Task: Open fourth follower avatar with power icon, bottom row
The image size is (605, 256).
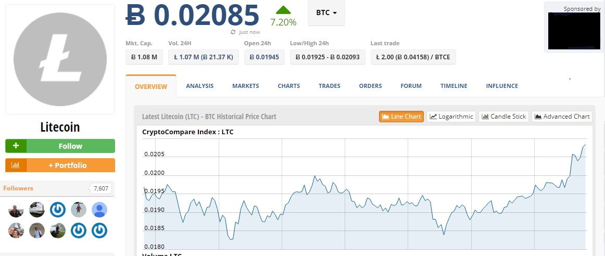Action: point(79,231)
